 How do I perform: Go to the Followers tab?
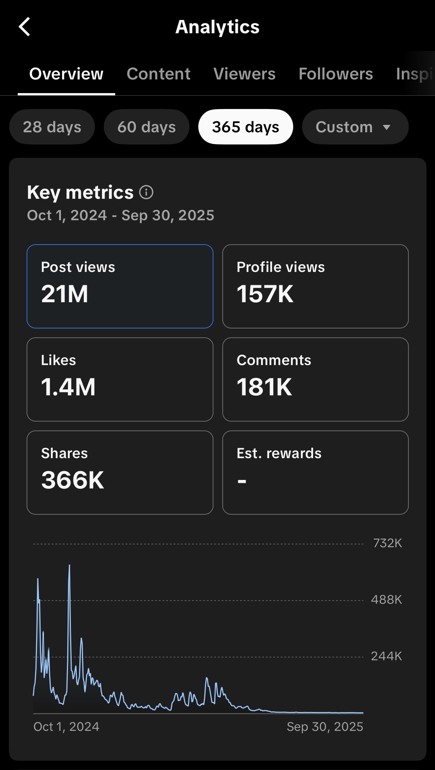[336, 74]
